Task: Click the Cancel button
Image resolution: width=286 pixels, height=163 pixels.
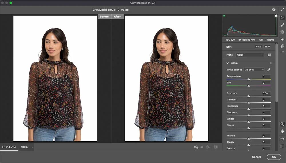Action: point(256,157)
